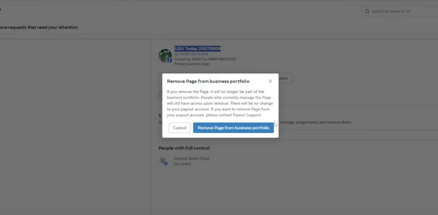Viewport: 438px width, 215px height.
Task: Click the Cancel button in the dialog
Action: (180, 128)
